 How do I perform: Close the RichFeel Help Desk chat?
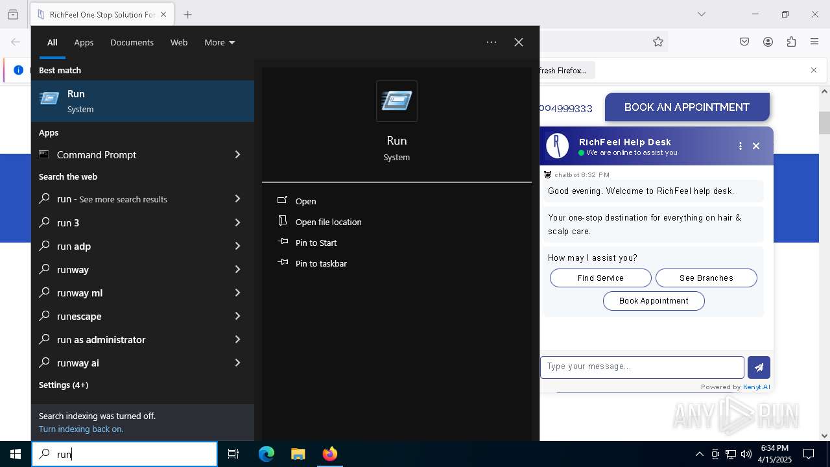pos(756,146)
